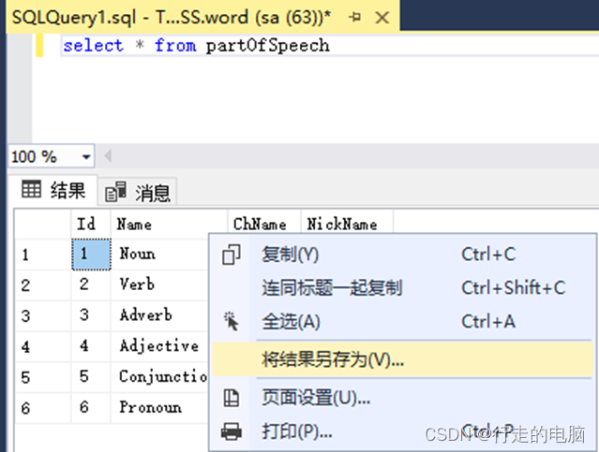Choose 将结果另存为(V)... menu entry
Viewport: 599px width, 452px height.
(x=403, y=359)
